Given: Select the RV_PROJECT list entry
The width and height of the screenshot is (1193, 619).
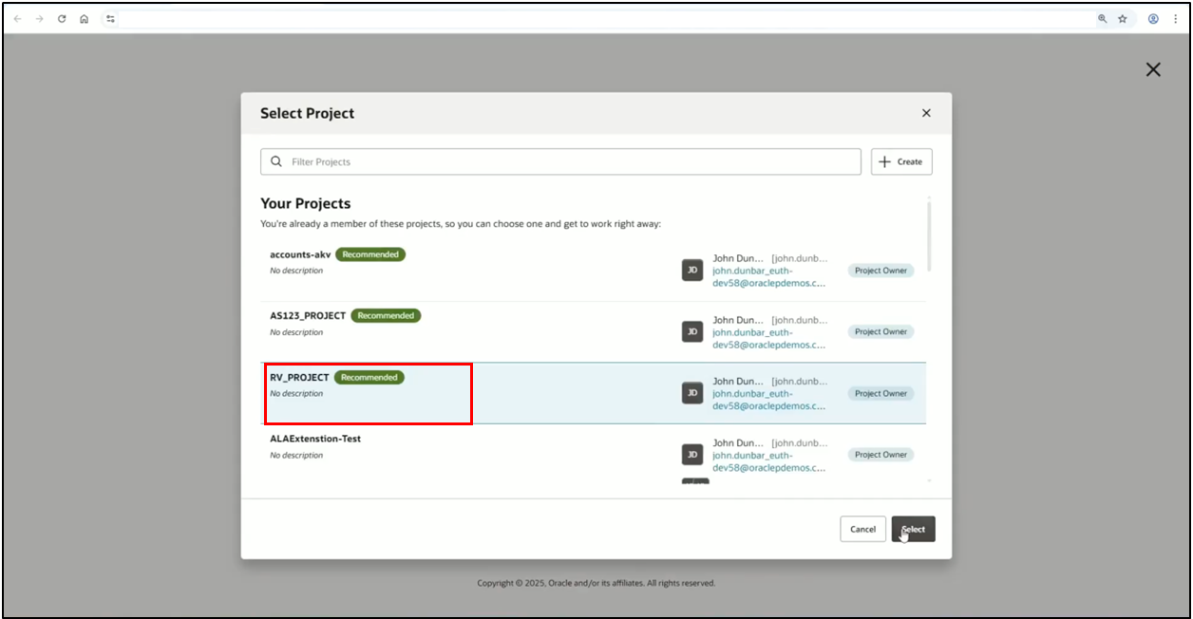Looking at the screenshot, I should pyautogui.click(x=368, y=392).
